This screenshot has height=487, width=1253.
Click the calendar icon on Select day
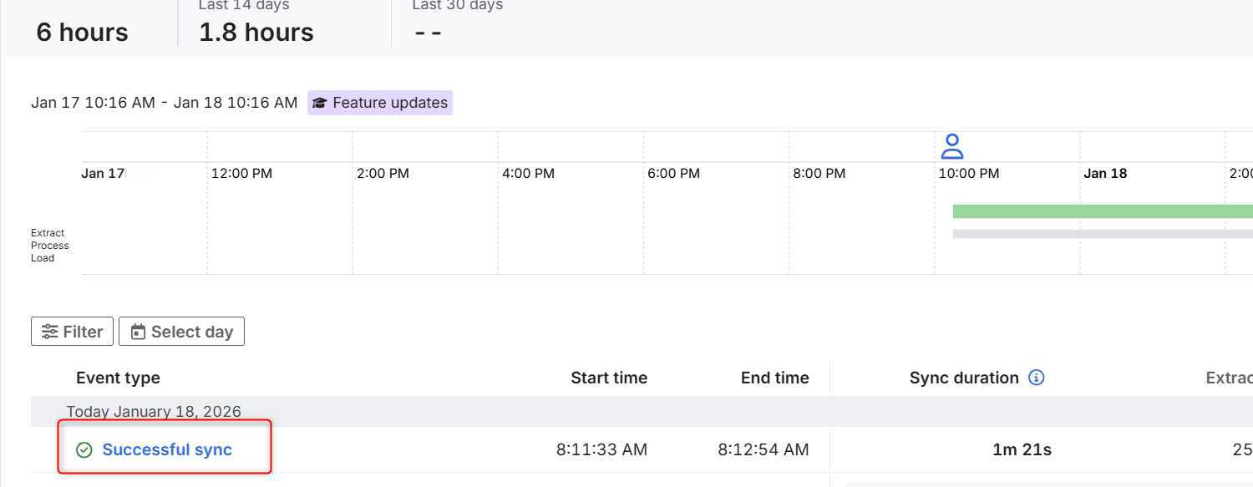coord(139,332)
